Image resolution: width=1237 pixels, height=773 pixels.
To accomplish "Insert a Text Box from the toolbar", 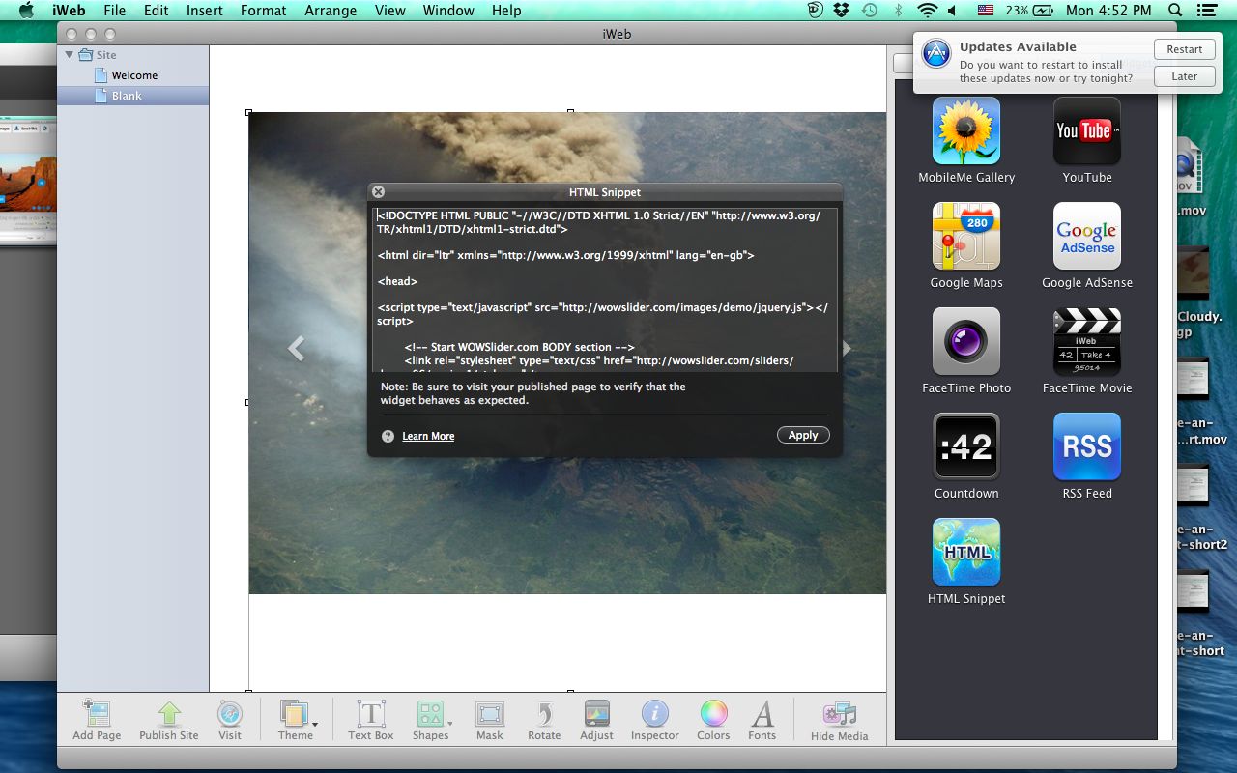I will pos(371,713).
